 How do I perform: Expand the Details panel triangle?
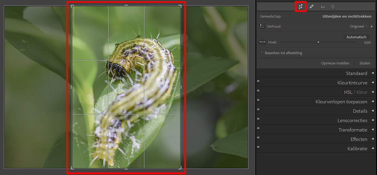[373, 111]
